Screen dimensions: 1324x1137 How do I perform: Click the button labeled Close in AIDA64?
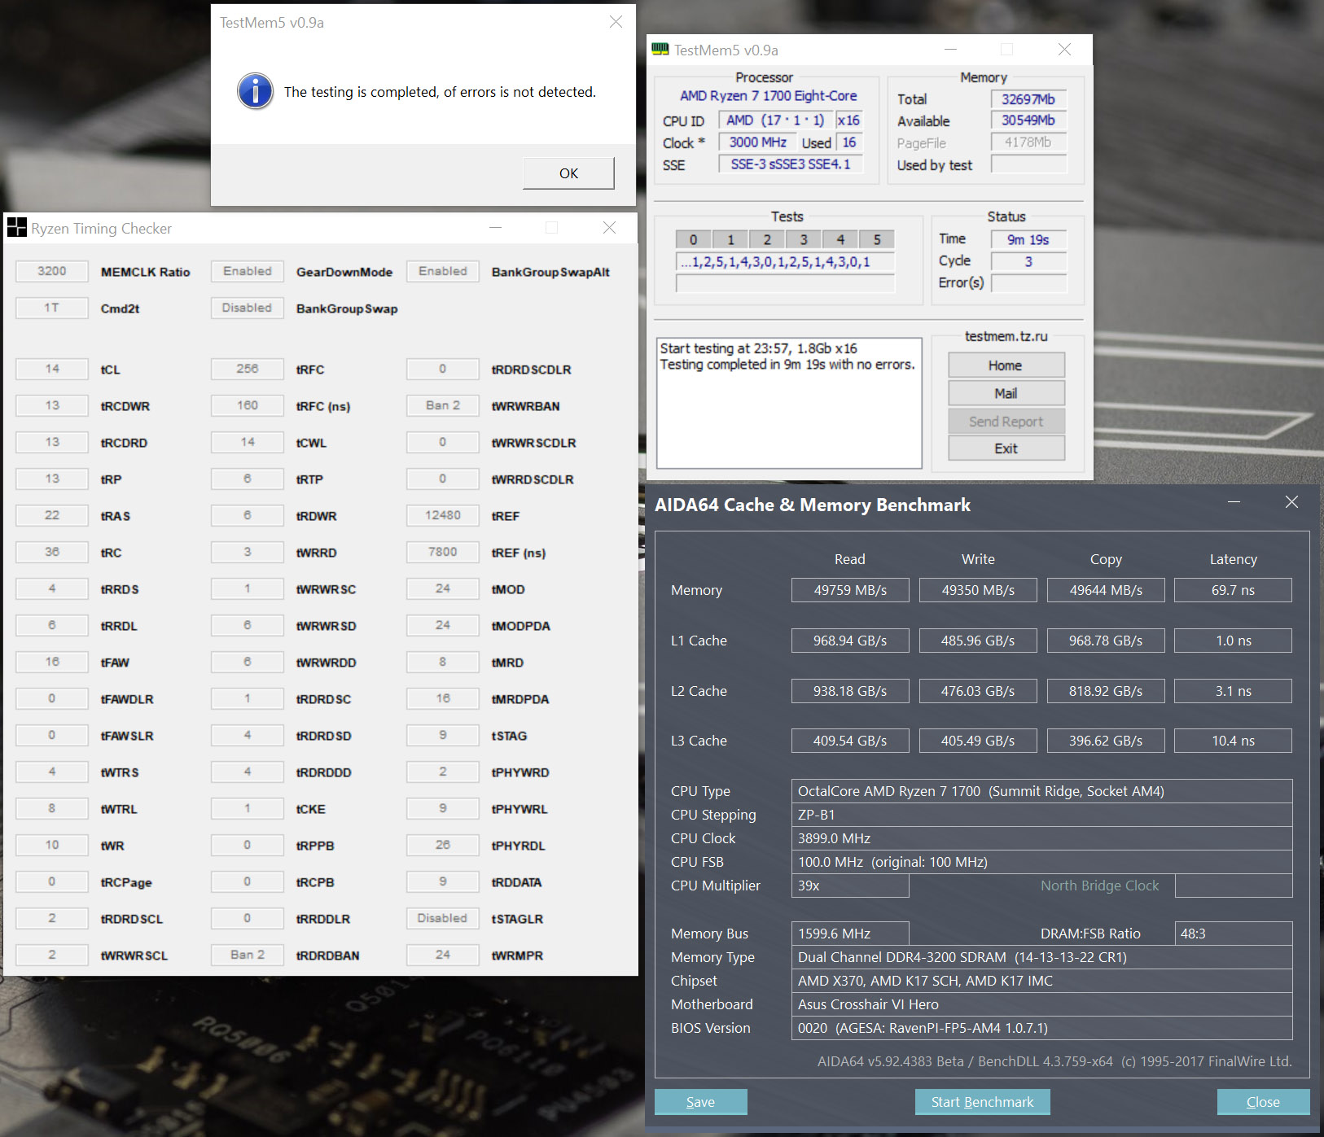[x=1263, y=1102]
